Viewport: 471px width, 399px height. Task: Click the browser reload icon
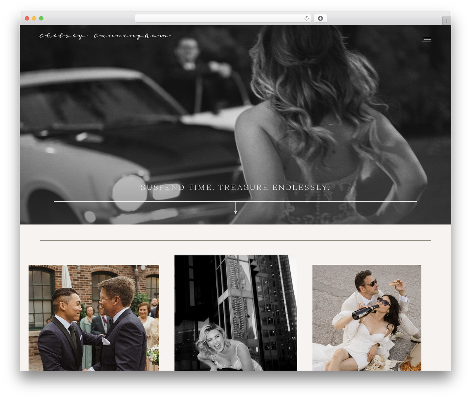point(307,18)
